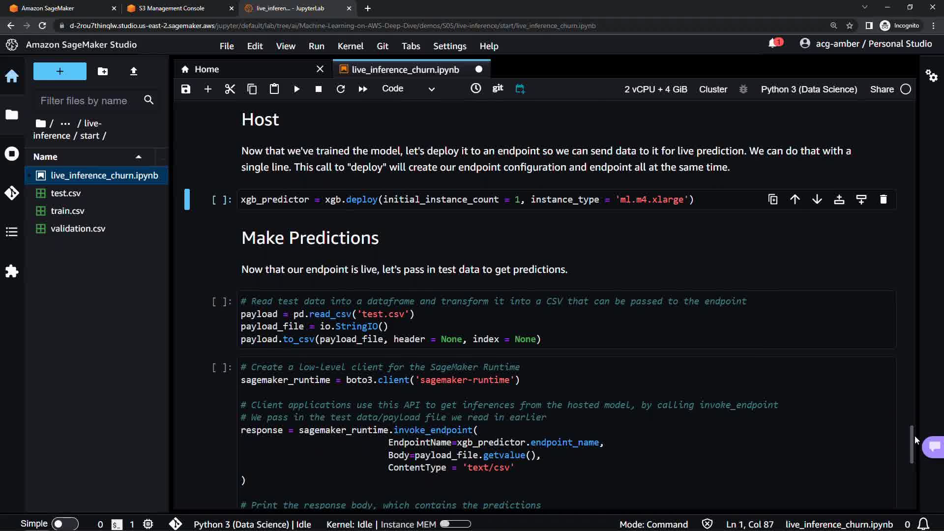Open the Git sidebar panel icon

(x=12, y=193)
